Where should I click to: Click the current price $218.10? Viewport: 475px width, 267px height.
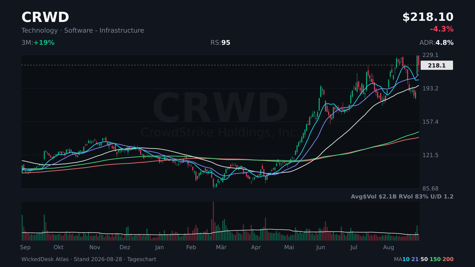click(x=428, y=17)
